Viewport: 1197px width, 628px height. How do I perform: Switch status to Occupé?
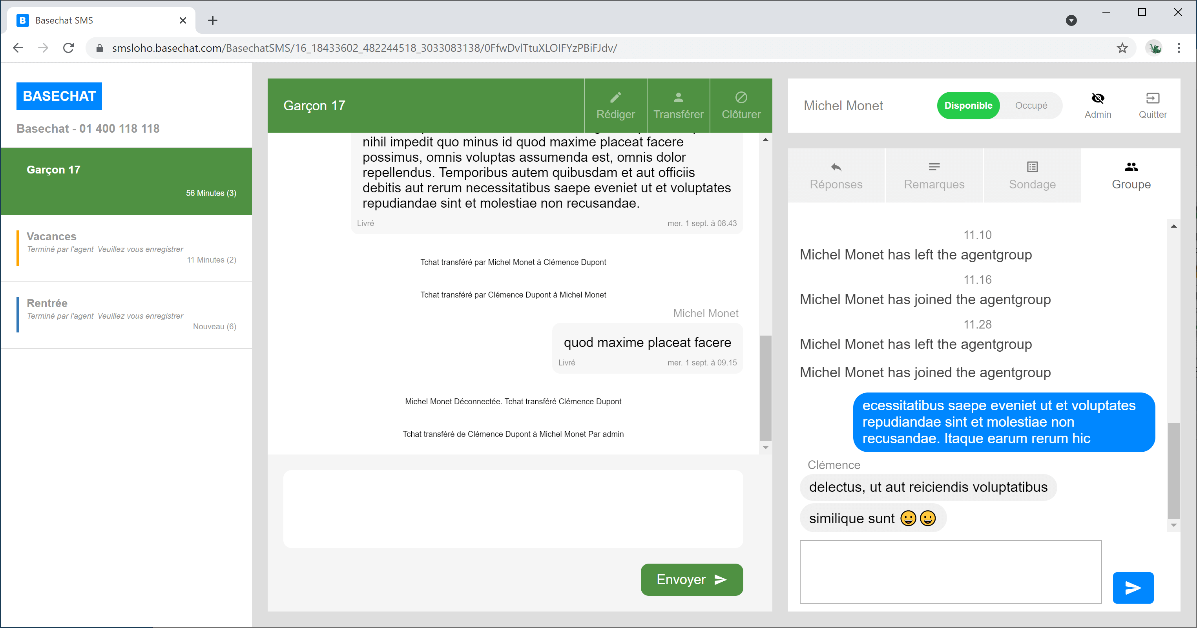coord(1031,106)
